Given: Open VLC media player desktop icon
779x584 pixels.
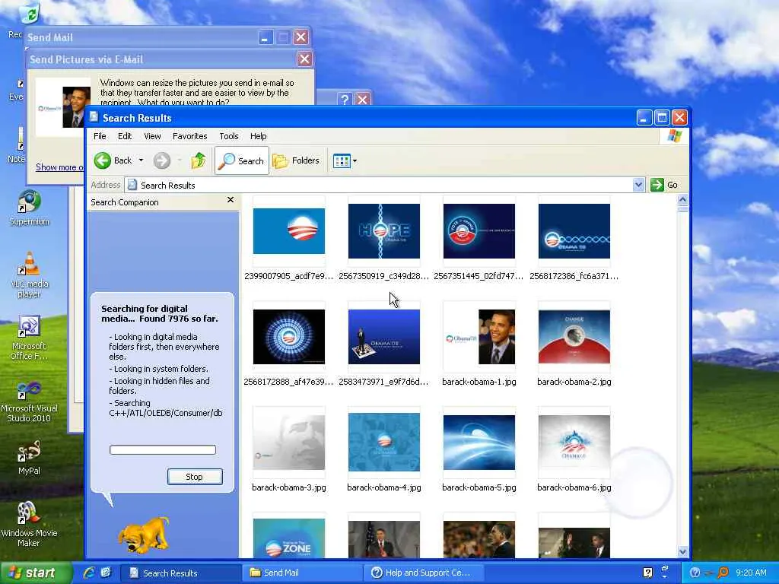Looking at the screenshot, I should pyautogui.click(x=29, y=275).
